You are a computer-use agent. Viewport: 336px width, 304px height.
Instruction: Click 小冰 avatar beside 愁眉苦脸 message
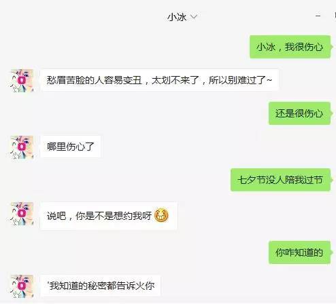click(x=22, y=81)
